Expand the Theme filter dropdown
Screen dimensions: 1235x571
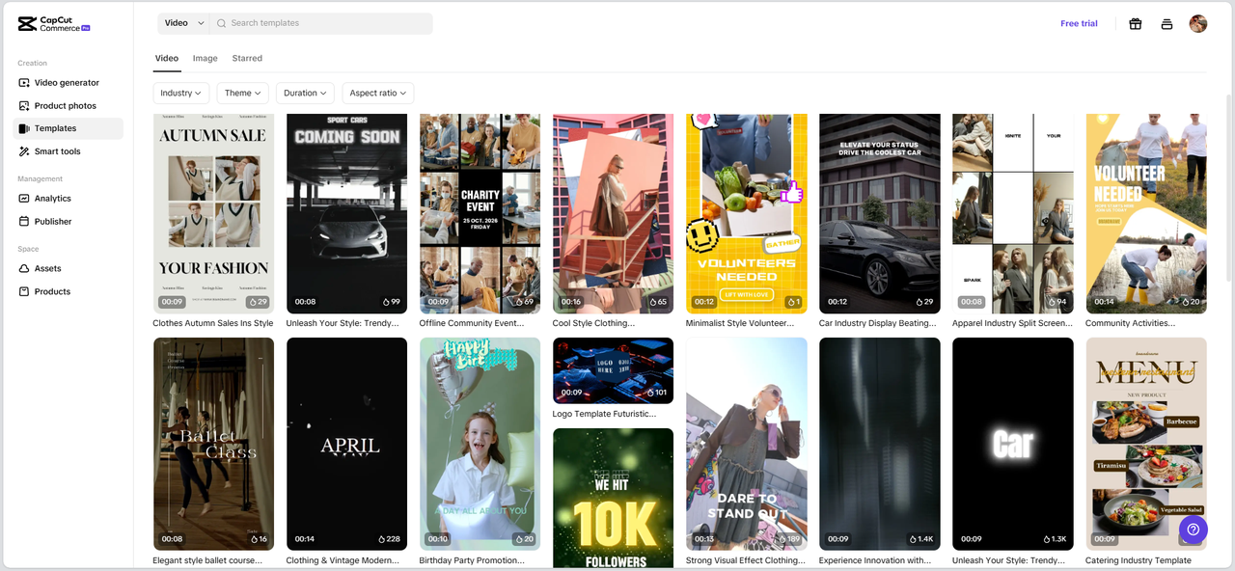tap(242, 93)
